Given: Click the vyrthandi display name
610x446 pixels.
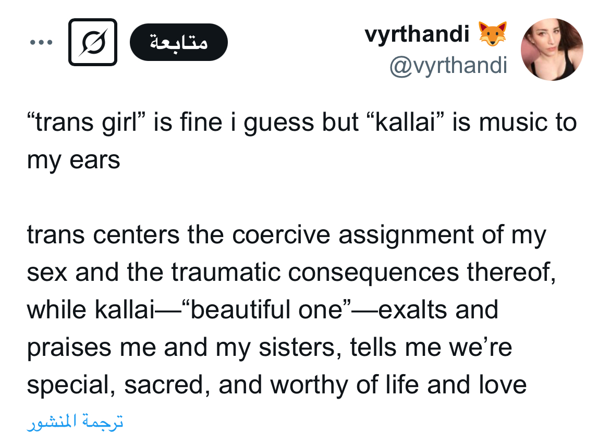Looking at the screenshot, I should coord(417,34).
